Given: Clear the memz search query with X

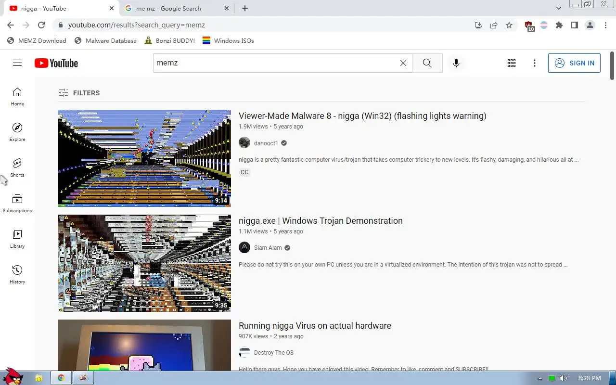Looking at the screenshot, I should 403,63.
